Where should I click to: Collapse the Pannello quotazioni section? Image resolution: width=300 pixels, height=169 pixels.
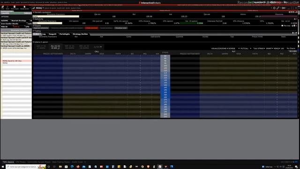coord(33,12)
